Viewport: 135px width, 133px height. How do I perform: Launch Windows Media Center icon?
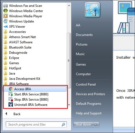click(x=5, y=11)
